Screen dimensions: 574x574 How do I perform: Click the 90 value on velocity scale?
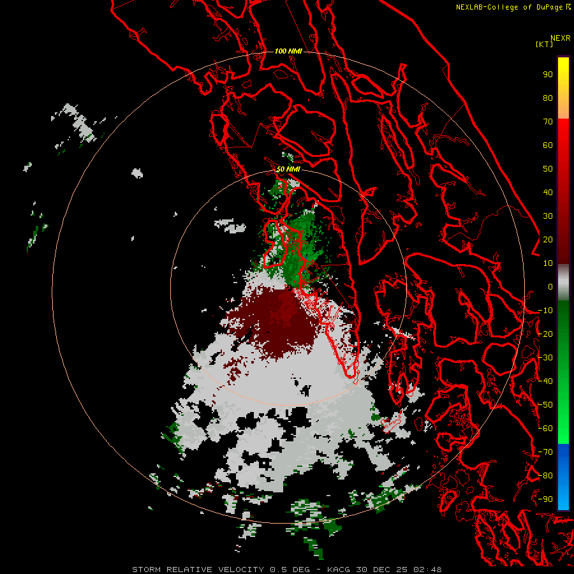(x=548, y=75)
